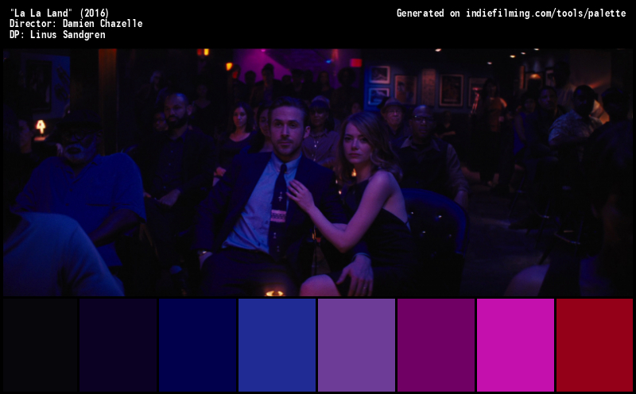Choose the medium royal blue swatch

tap(277, 345)
